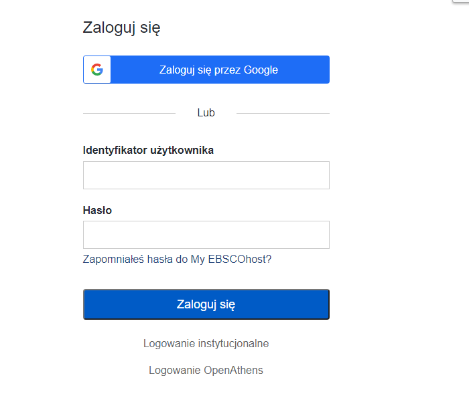Screen dimensions: 469x394
Task: Click the white square around the Google logo
Action: click(97, 70)
